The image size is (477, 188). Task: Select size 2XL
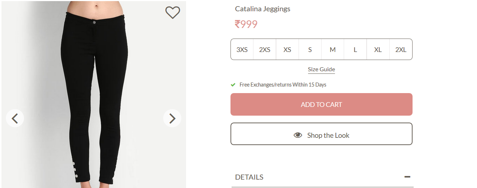[401, 49]
